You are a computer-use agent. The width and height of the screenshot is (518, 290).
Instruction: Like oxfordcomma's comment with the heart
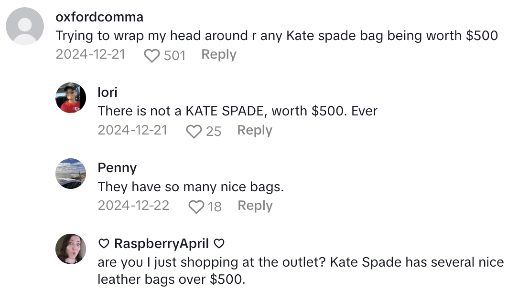[x=151, y=56]
